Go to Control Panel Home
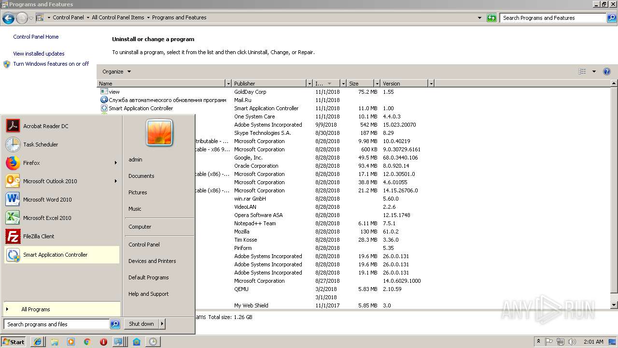The height and width of the screenshot is (348, 618). (x=36, y=37)
